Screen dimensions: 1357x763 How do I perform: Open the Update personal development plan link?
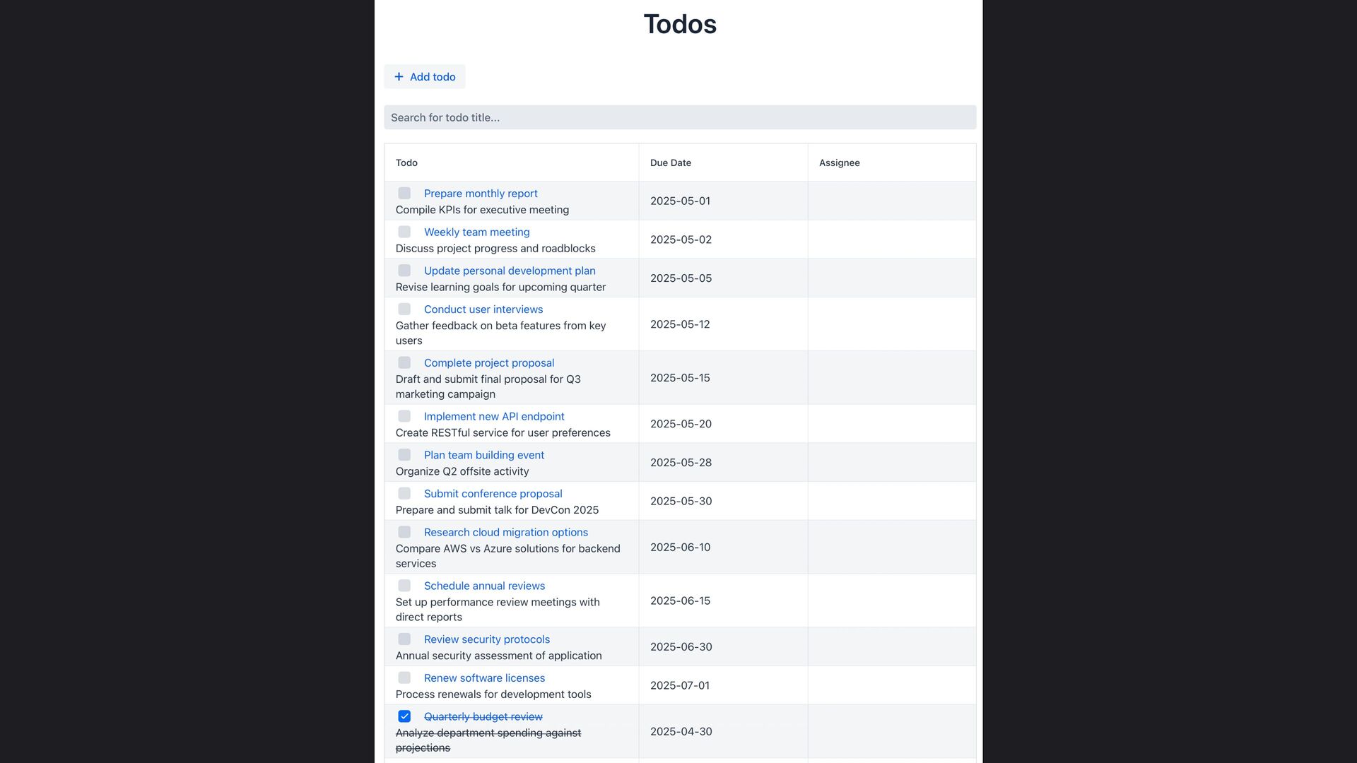pos(510,271)
